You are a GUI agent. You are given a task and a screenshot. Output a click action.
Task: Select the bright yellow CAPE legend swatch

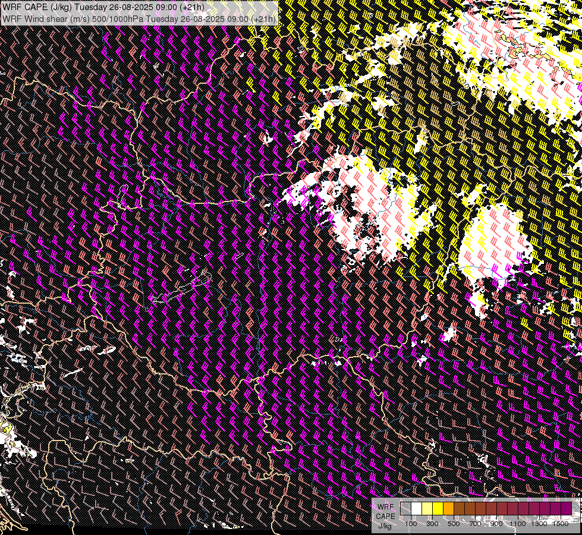tap(438, 509)
